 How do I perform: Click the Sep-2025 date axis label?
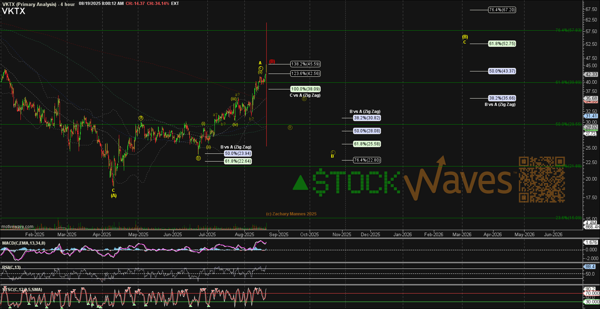tap(279, 234)
